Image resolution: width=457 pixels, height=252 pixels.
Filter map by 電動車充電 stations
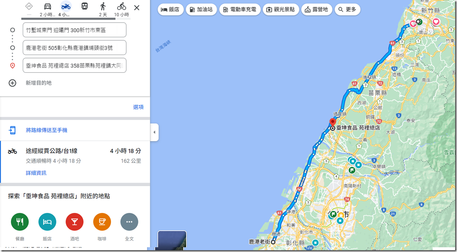click(239, 10)
